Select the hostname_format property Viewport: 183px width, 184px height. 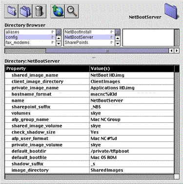pyautogui.click(x=31, y=94)
